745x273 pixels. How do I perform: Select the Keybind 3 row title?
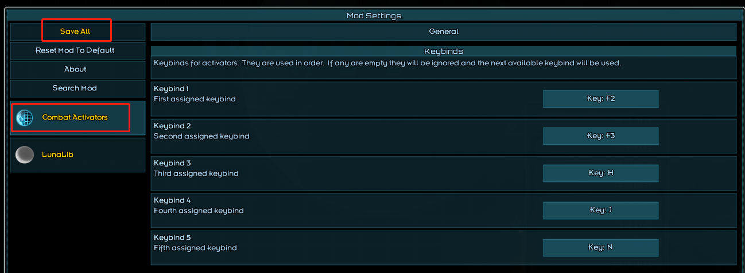coord(172,163)
